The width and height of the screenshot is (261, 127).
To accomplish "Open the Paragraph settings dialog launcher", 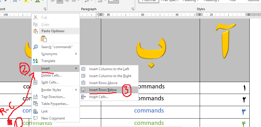I will (x=132, y=9).
